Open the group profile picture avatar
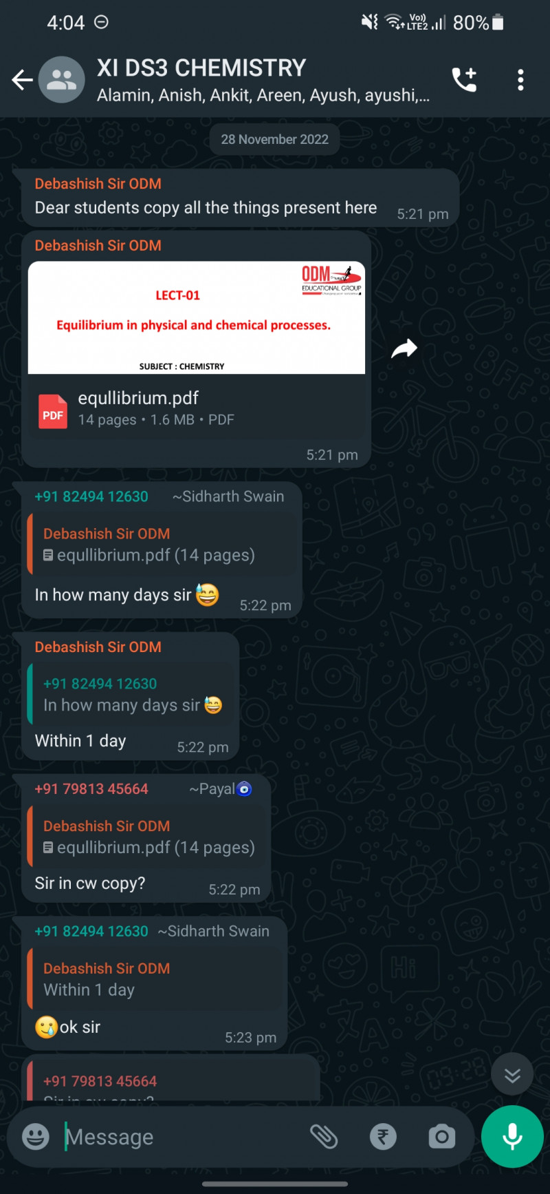 tap(62, 80)
